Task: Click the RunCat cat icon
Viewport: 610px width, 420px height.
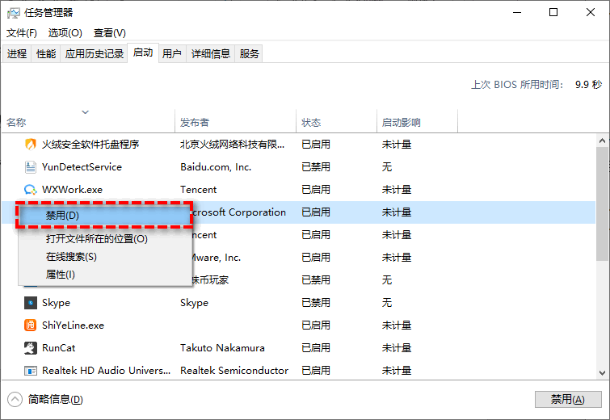Action: tap(31, 347)
